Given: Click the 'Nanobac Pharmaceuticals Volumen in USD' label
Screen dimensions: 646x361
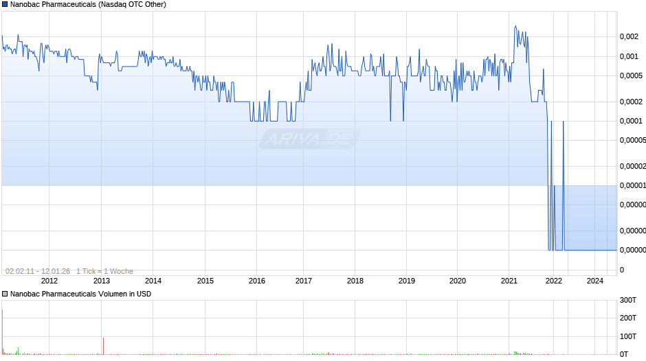Looking at the screenshot, I should (81, 294).
